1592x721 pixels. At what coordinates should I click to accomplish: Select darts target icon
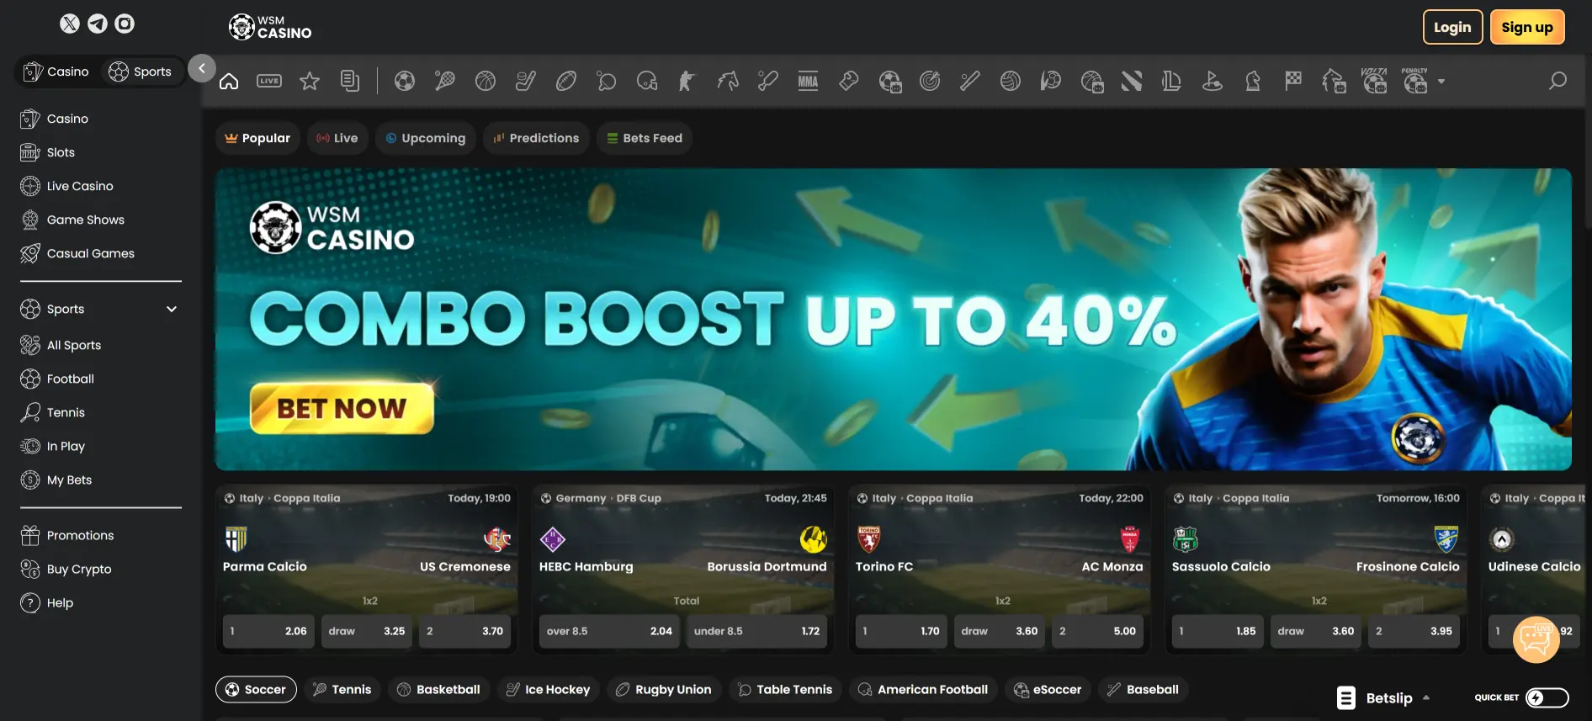[x=930, y=81]
